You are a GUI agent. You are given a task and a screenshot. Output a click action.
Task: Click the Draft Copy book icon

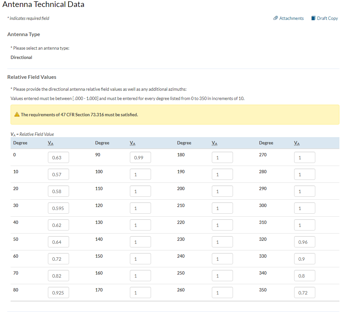point(313,18)
